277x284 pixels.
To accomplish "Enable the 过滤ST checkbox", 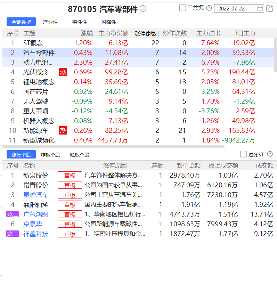I will tap(243, 154).
